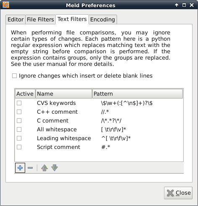Move filter up with green up arrow
This screenshot has height=206, width=198.
point(44,168)
